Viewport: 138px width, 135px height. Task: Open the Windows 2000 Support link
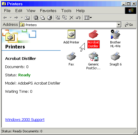[25, 120]
